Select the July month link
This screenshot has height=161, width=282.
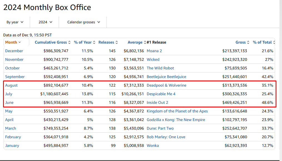pyautogui.click(x=9, y=94)
